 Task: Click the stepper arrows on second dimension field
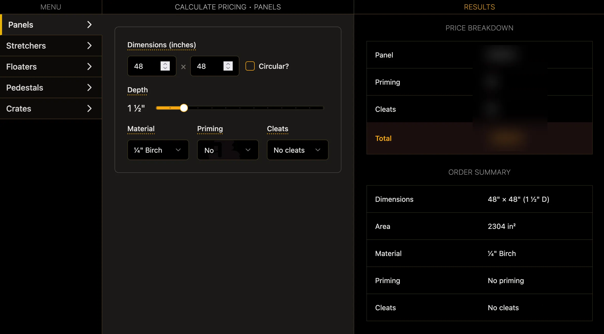(x=228, y=66)
